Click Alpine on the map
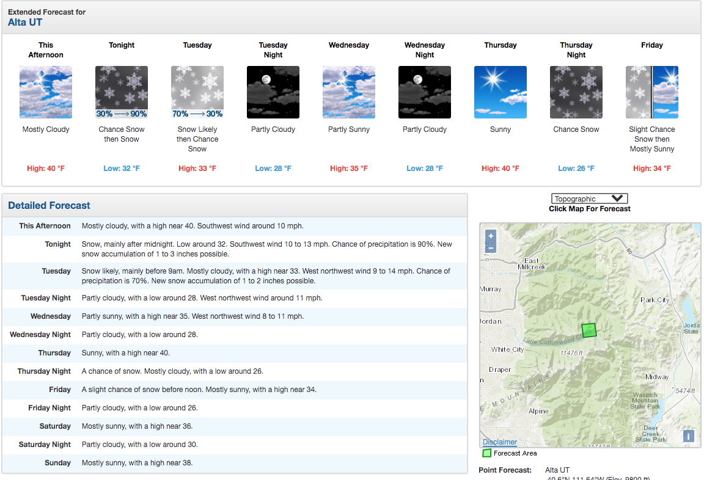This screenshot has height=480, width=704. click(538, 411)
